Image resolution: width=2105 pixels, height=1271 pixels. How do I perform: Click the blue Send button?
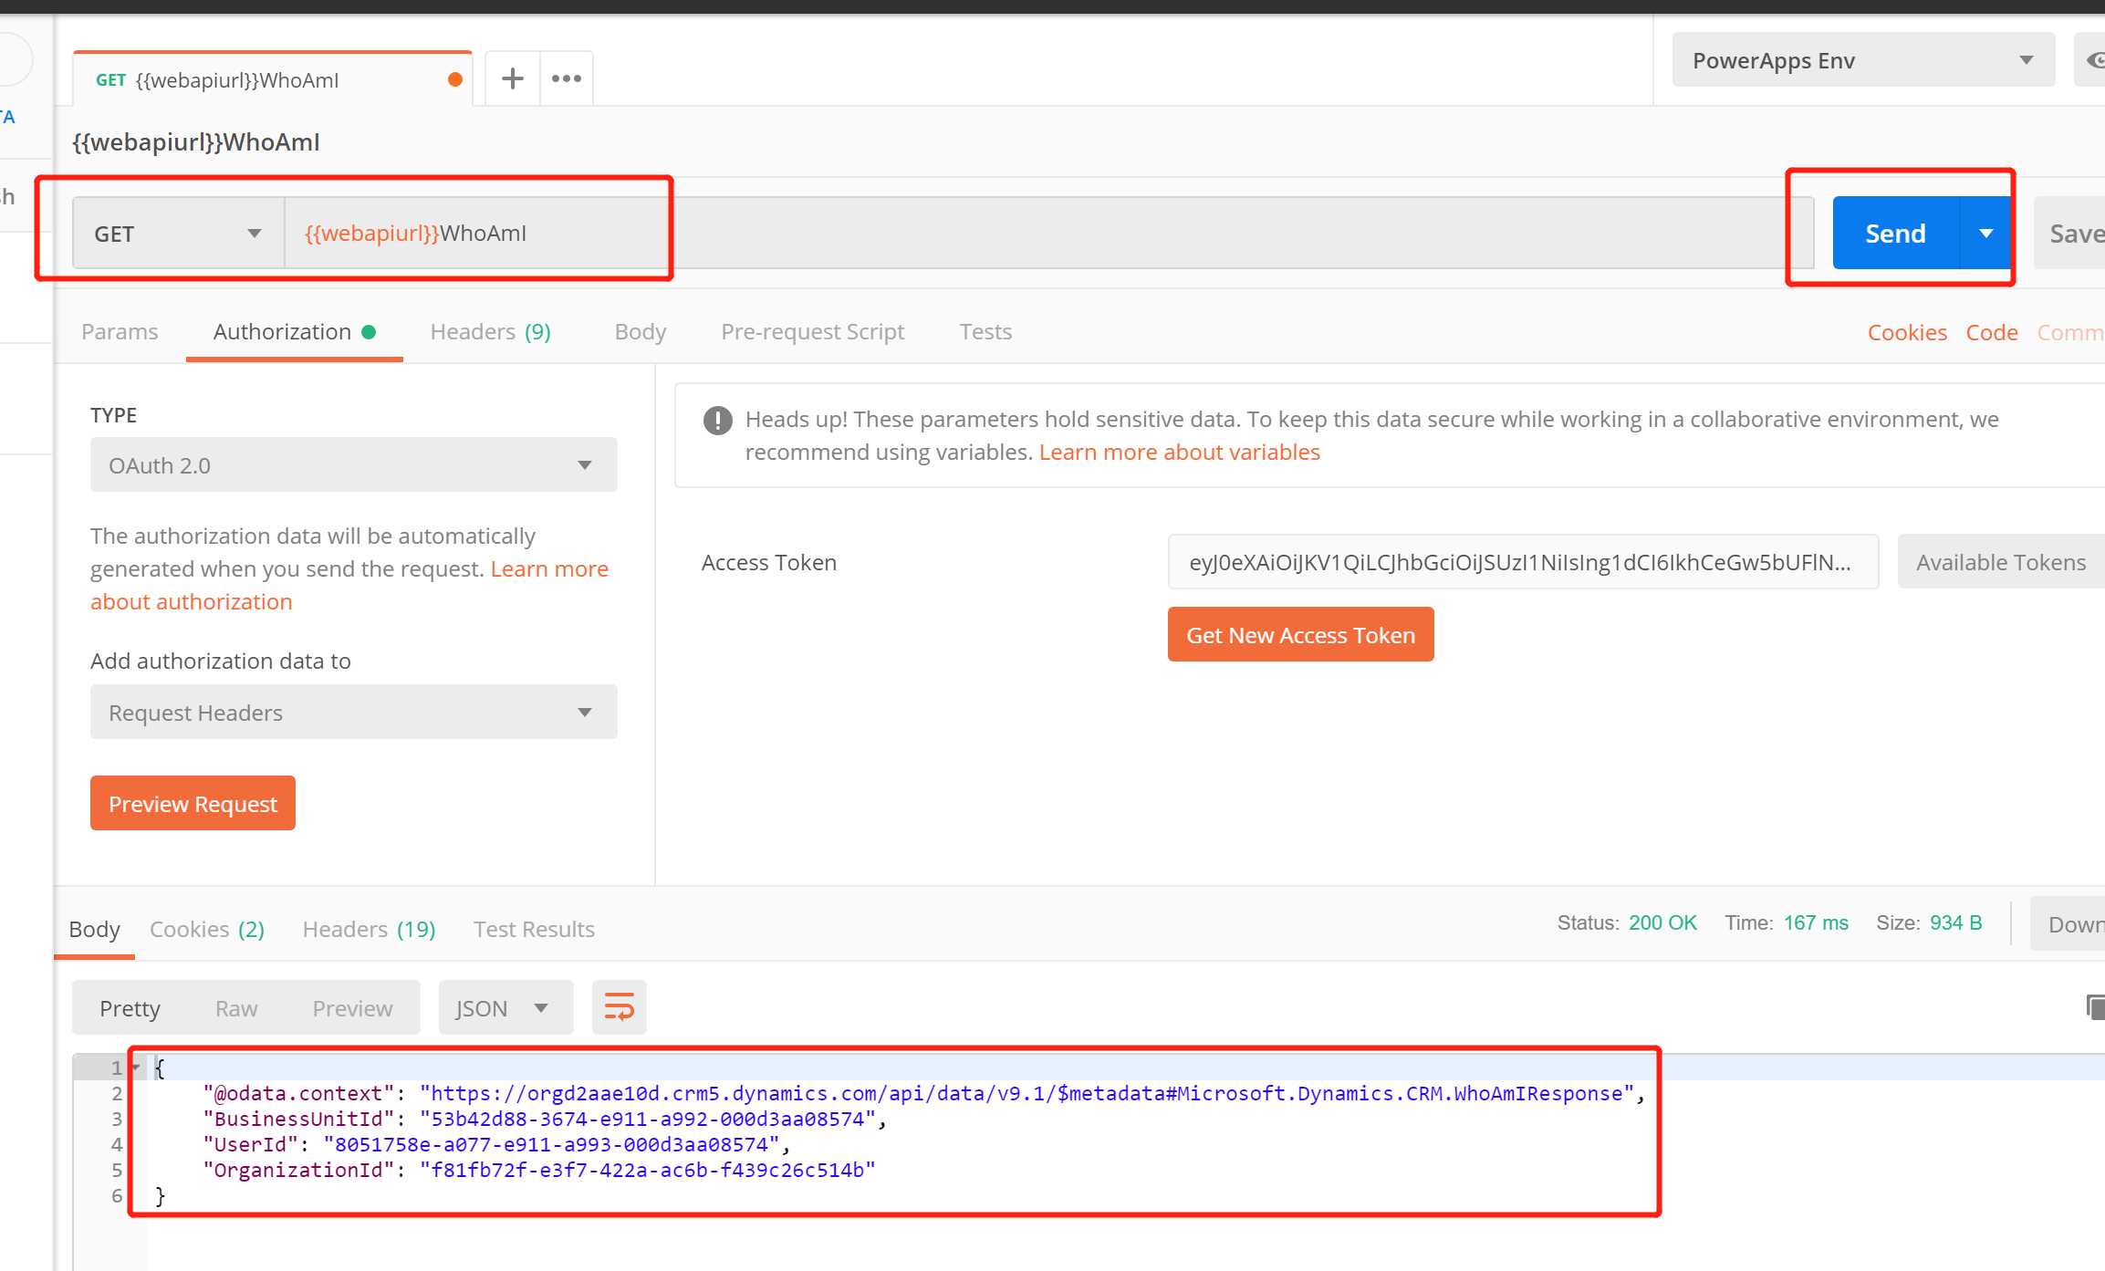pos(1896,234)
